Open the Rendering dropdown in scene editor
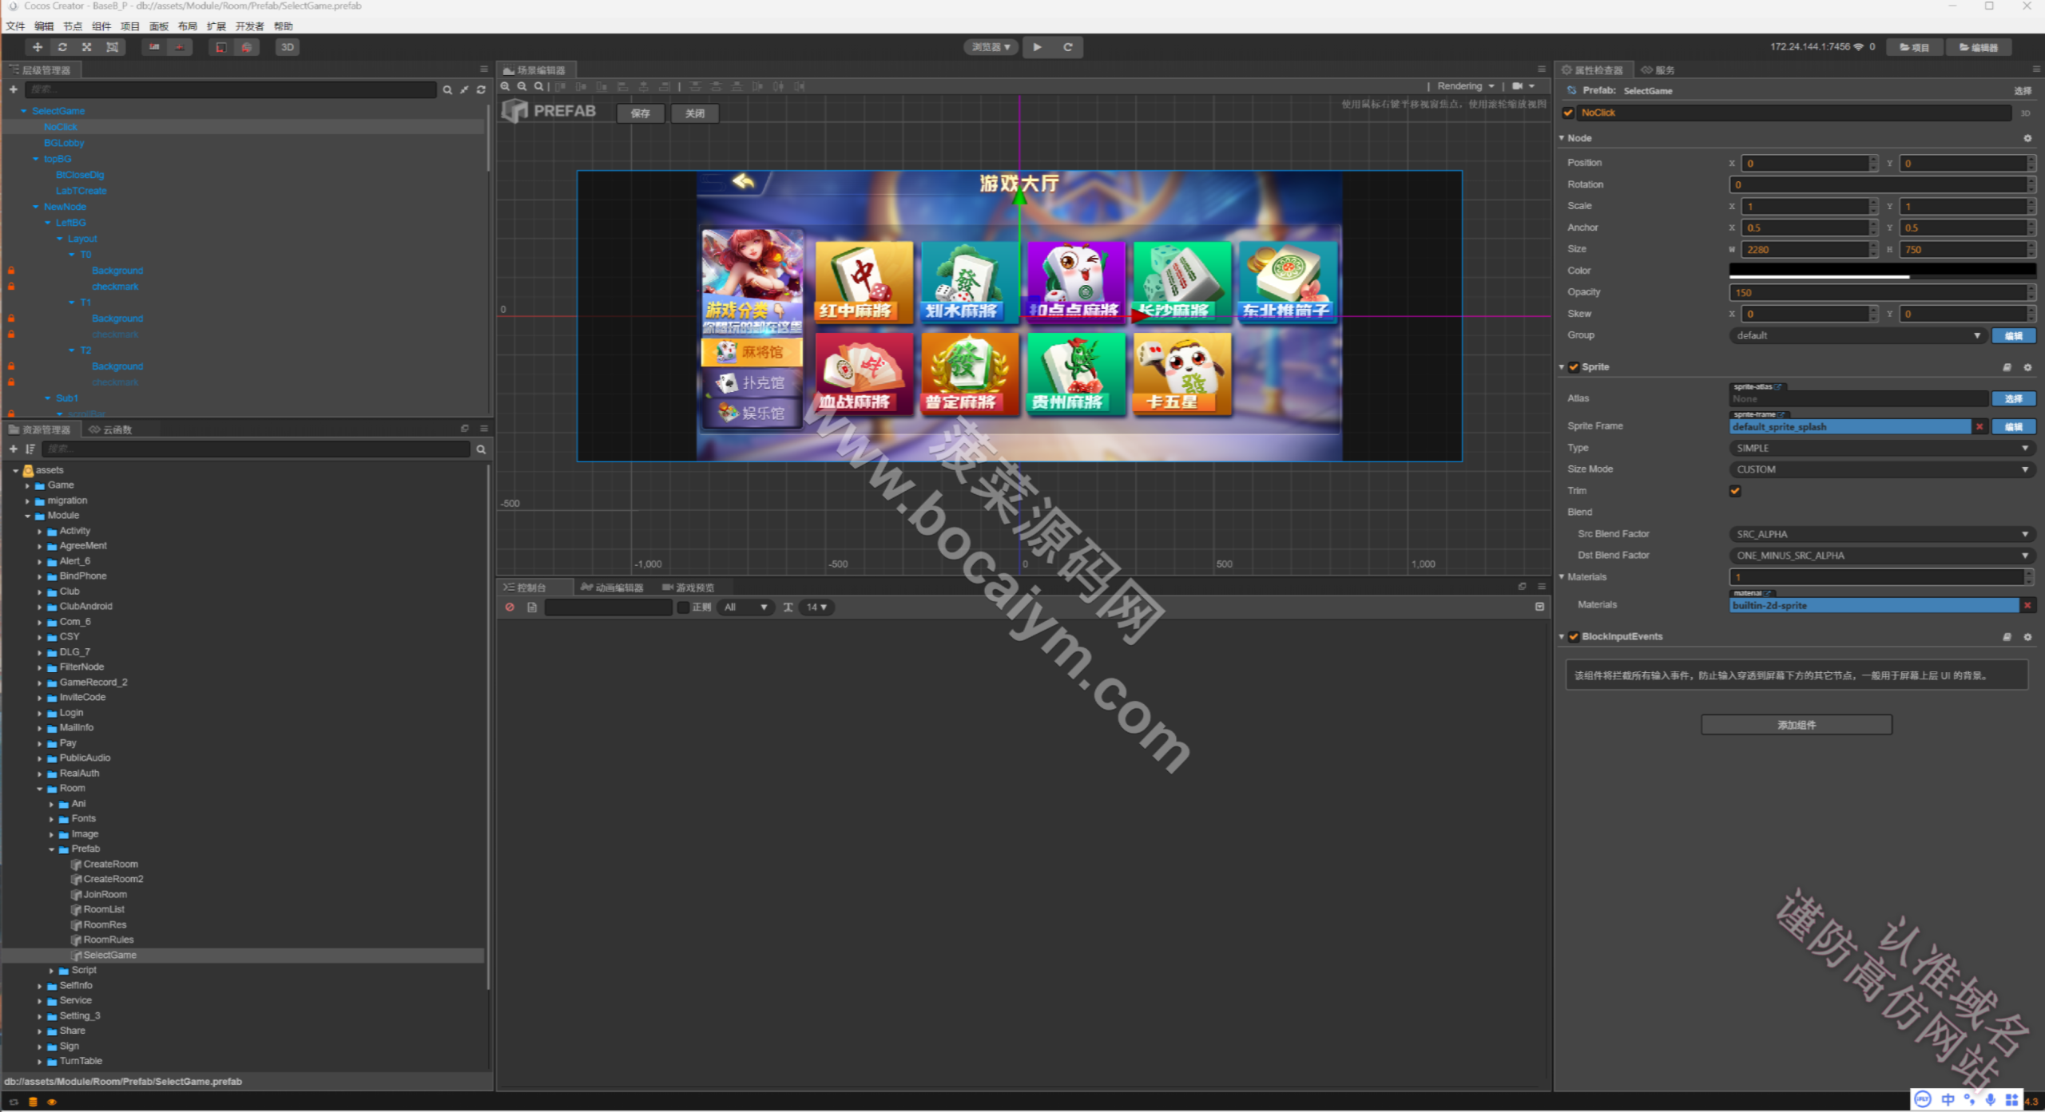This screenshot has height=1112, width=2045. tap(1466, 86)
